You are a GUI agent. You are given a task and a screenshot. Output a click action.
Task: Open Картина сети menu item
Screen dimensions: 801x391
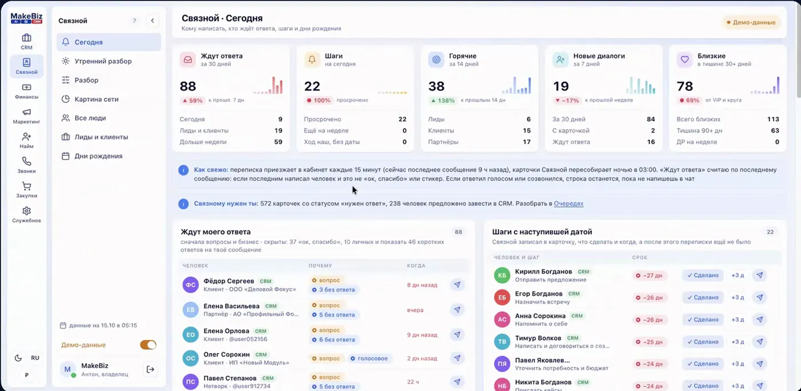click(x=109, y=99)
